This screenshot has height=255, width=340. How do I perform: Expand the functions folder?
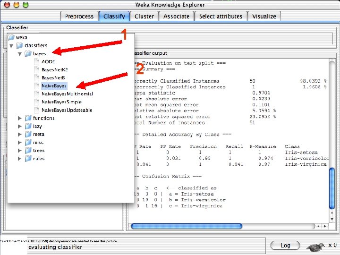pos(20,118)
